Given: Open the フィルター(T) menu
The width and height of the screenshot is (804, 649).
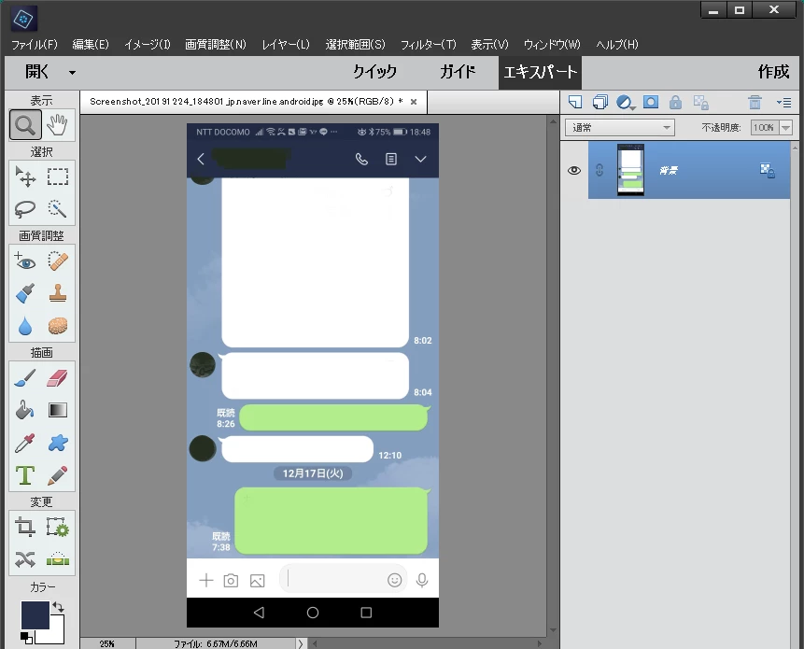Looking at the screenshot, I should click(x=429, y=45).
